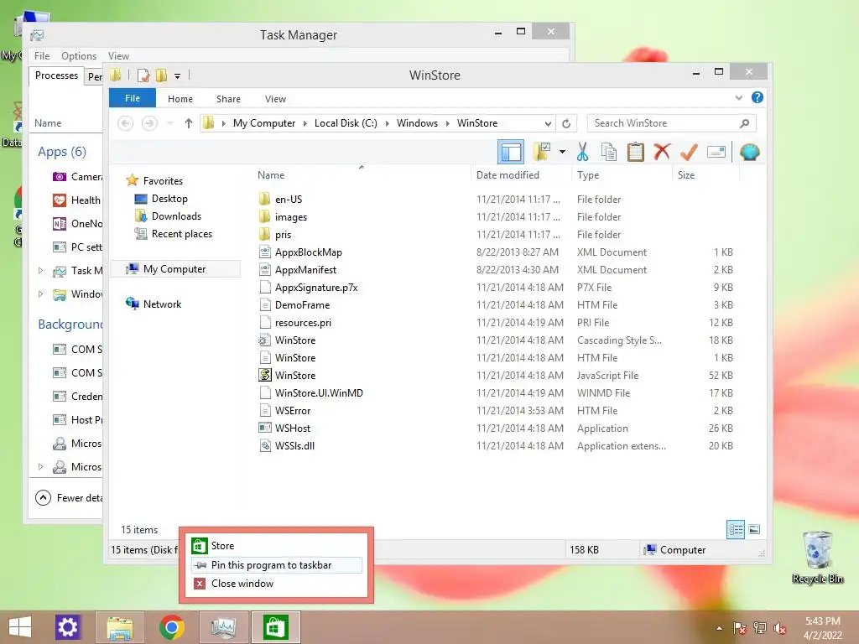Screen dimensions: 859x644
Task: Select My Computer in navigation pane
Action: (174, 269)
